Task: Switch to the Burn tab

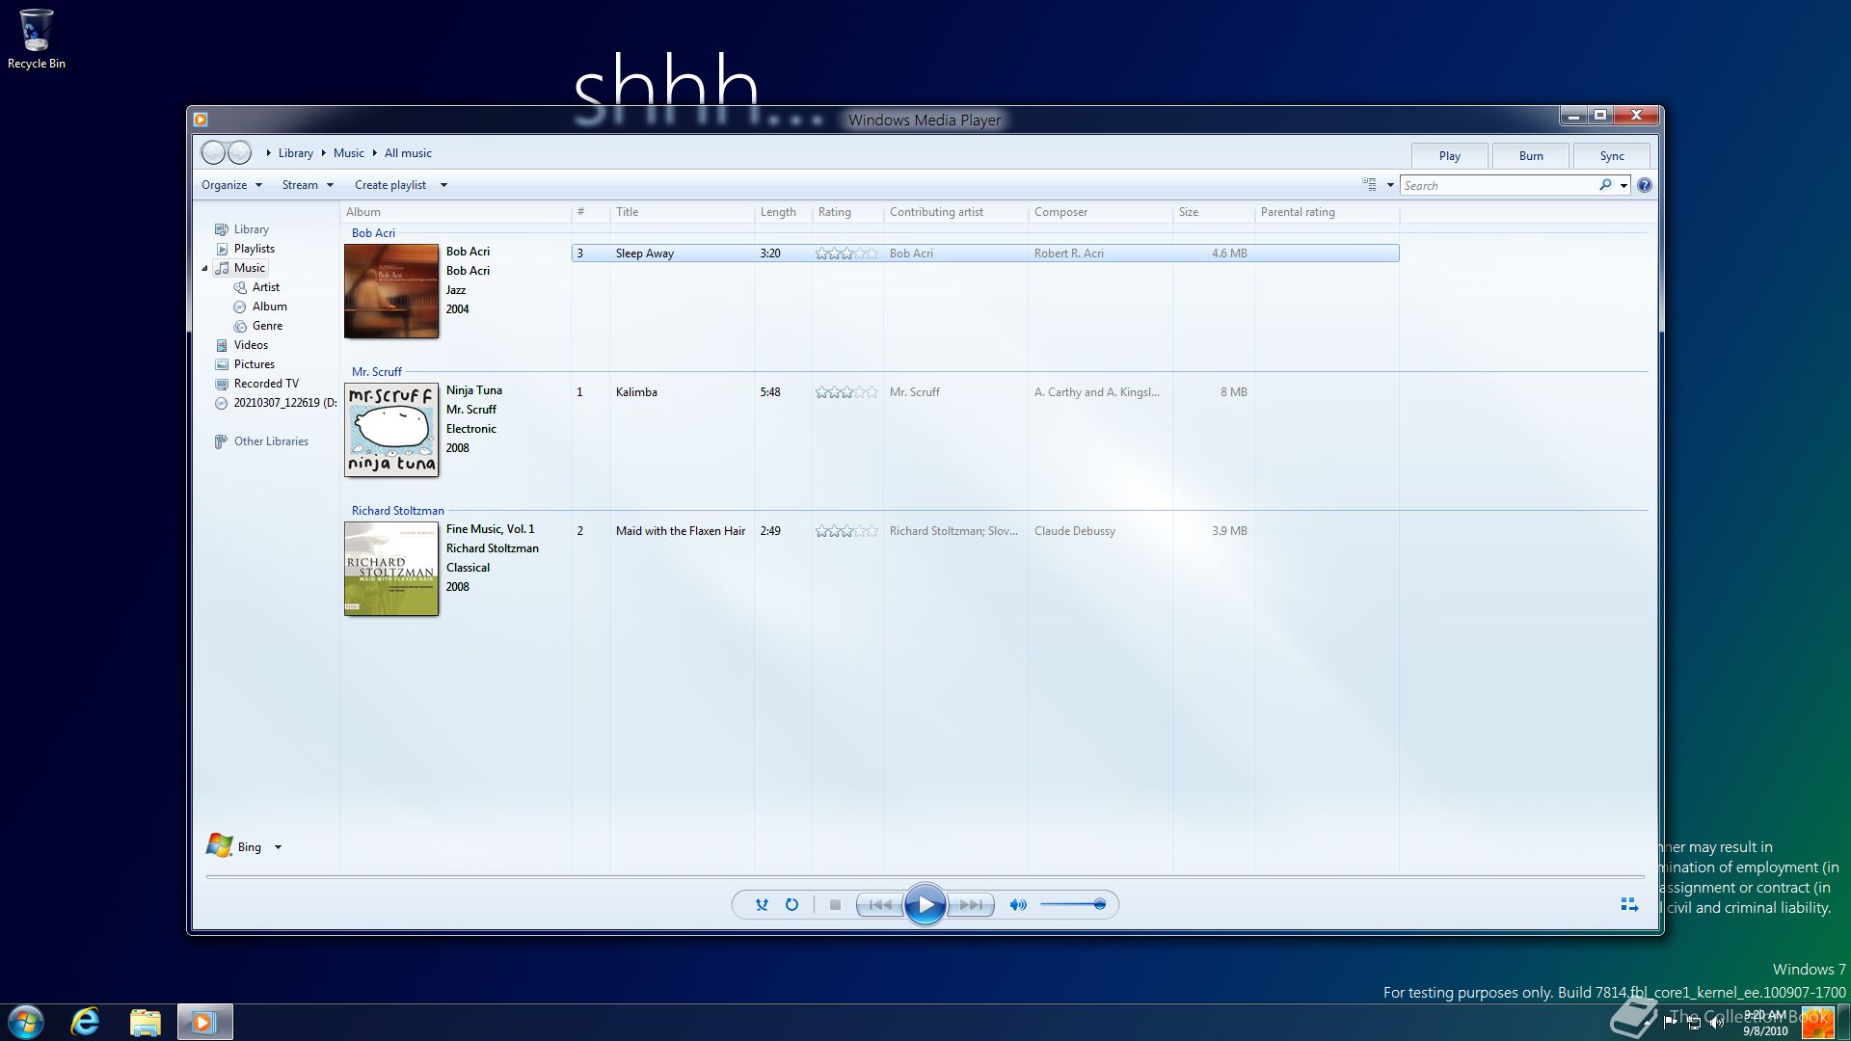Action: pos(1530,156)
